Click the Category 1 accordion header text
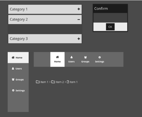Screen dimensions: 142x117 click(x=19, y=9)
